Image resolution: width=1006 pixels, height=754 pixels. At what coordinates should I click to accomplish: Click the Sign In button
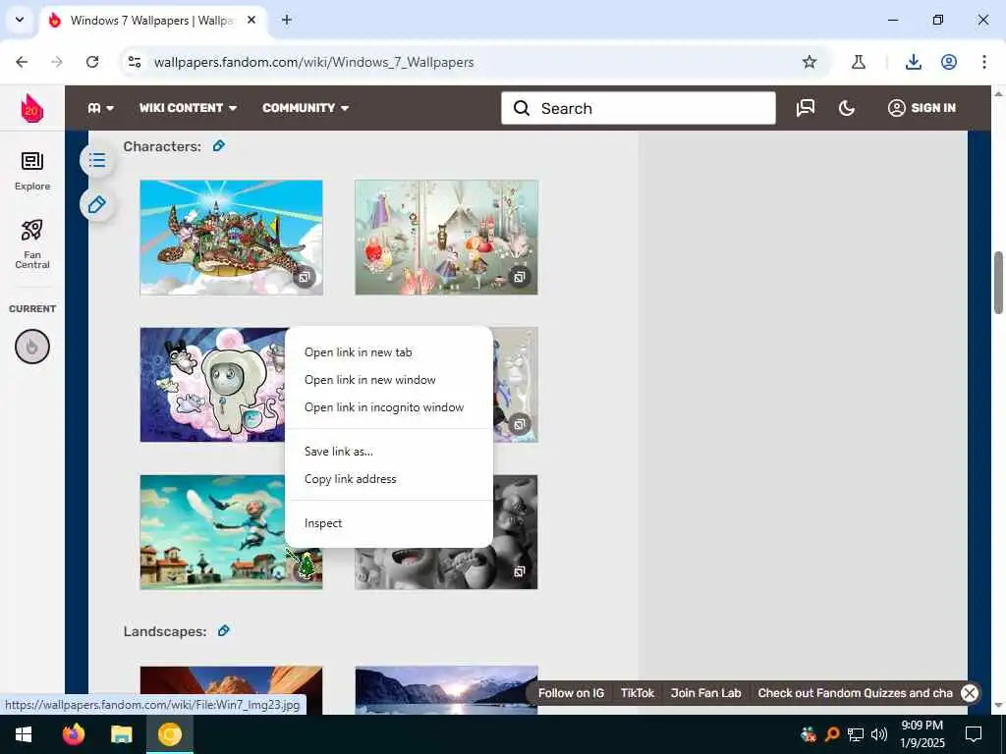(x=922, y=108)
